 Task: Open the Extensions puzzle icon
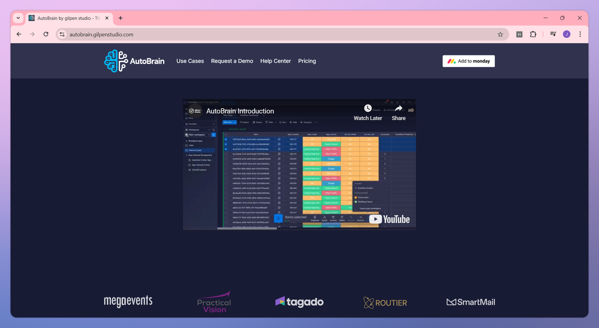tap(533, 34)
